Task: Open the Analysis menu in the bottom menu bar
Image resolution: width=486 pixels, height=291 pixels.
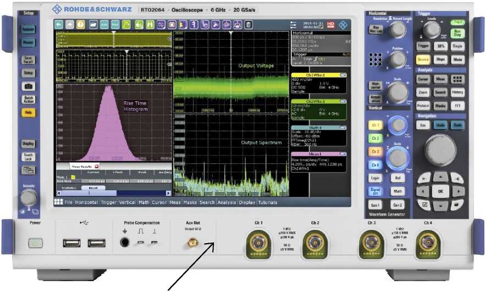Action: (226, 202)
